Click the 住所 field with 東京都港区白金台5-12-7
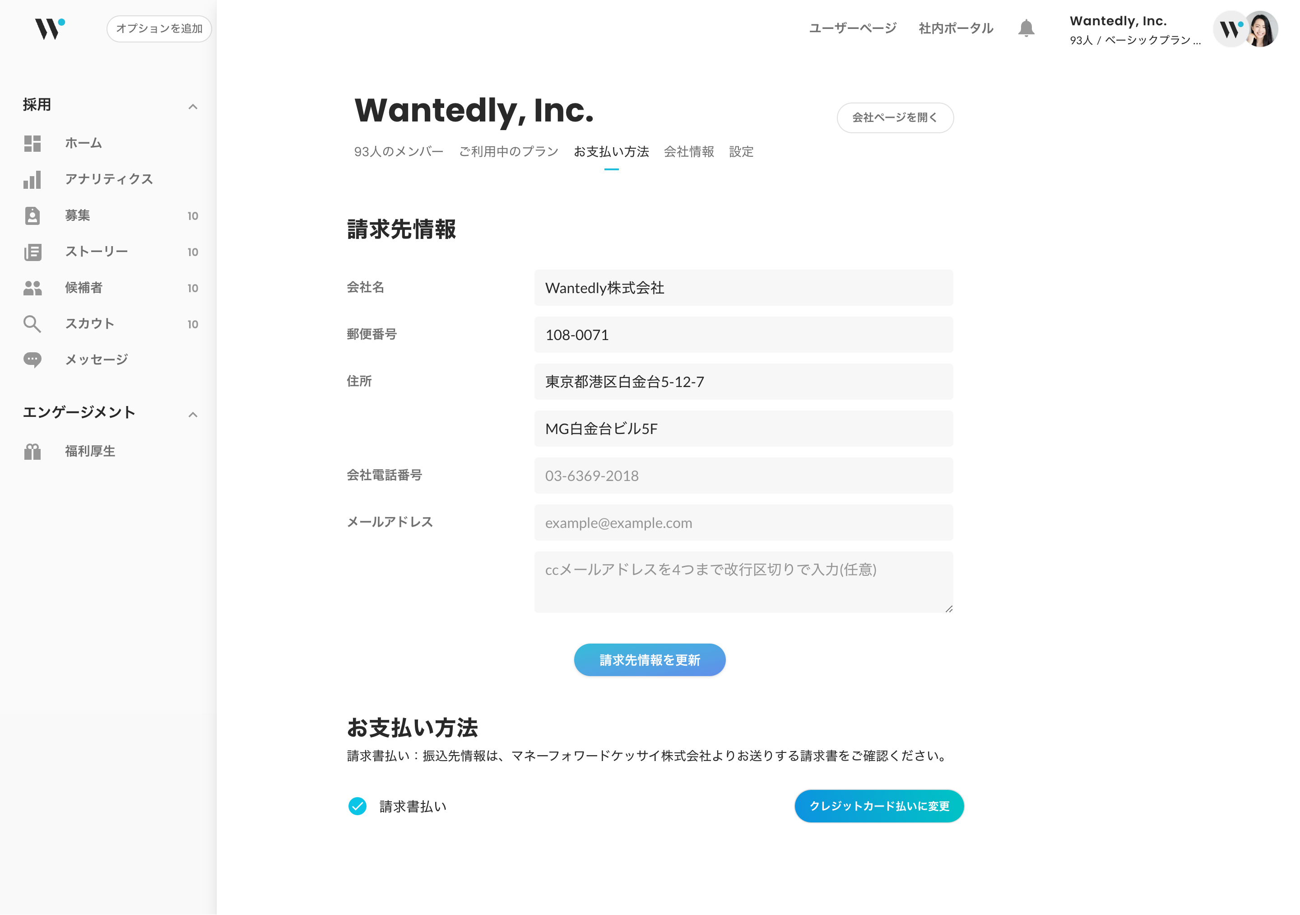Viewport: 1300px width, 915px height. pos(743,382)
